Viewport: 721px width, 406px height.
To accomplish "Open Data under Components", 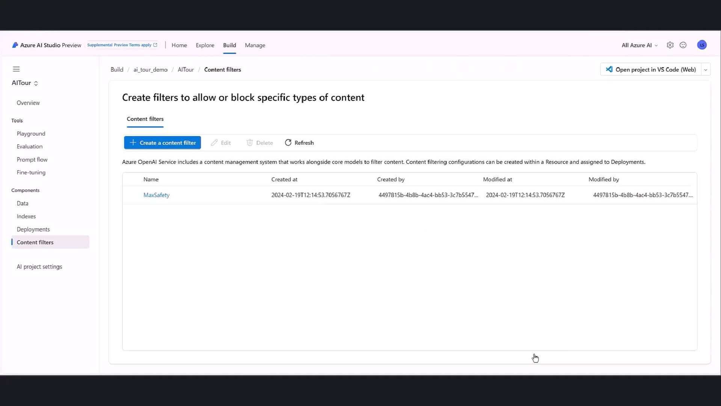I will (x=23, y=203).
